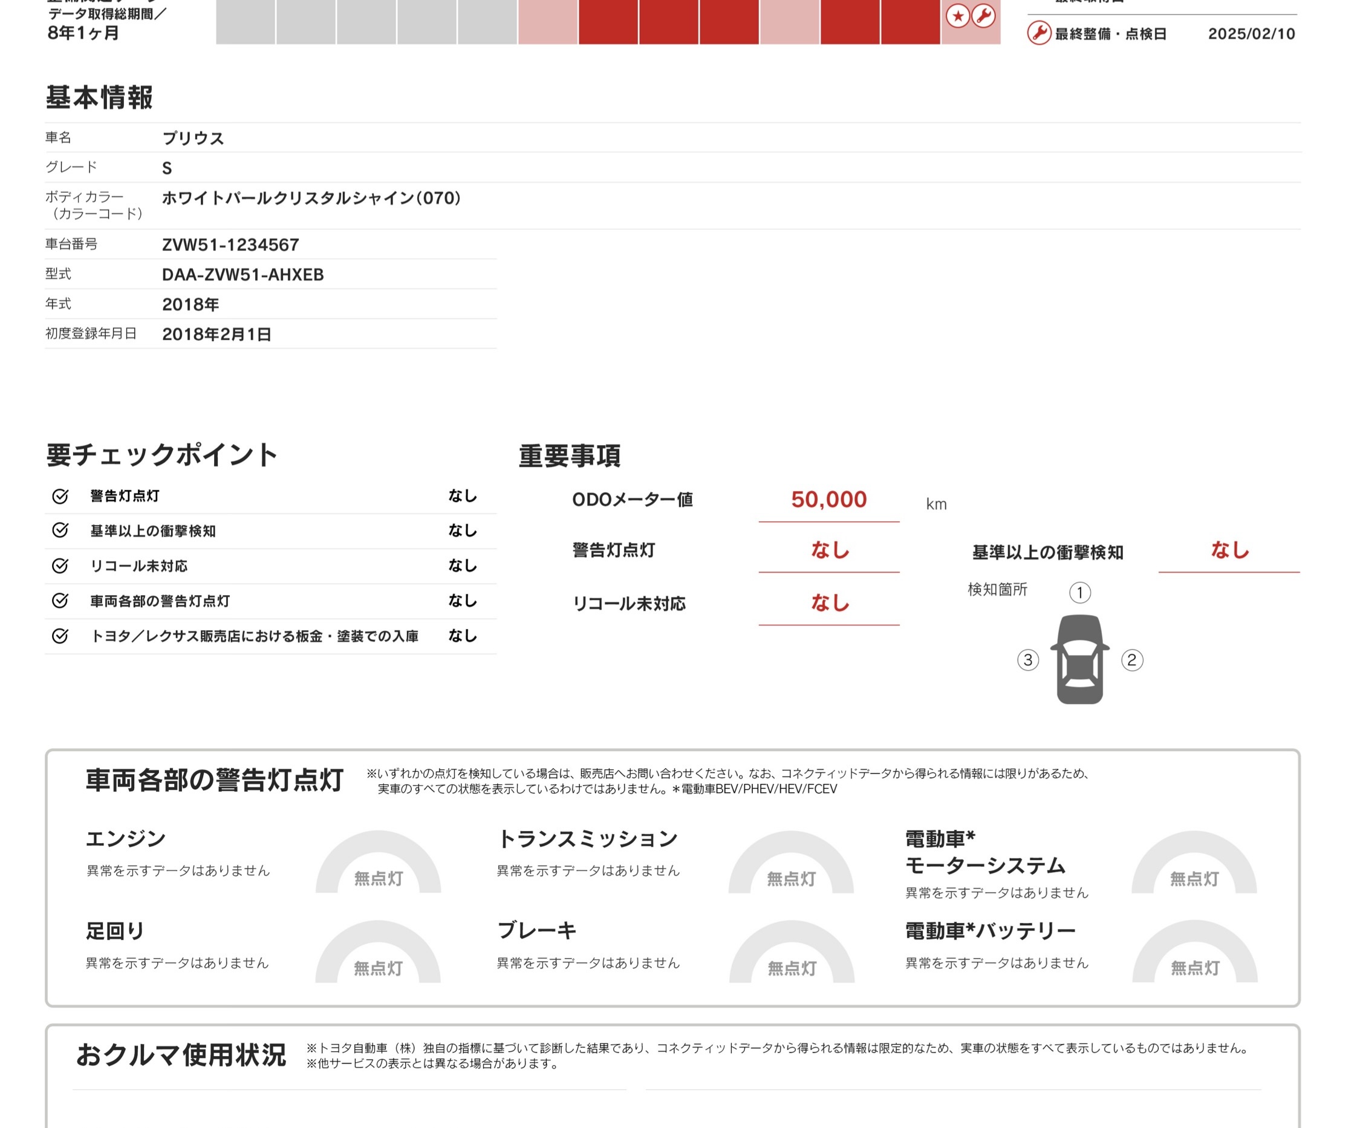Click the first gray timeline block

point(246,22)
